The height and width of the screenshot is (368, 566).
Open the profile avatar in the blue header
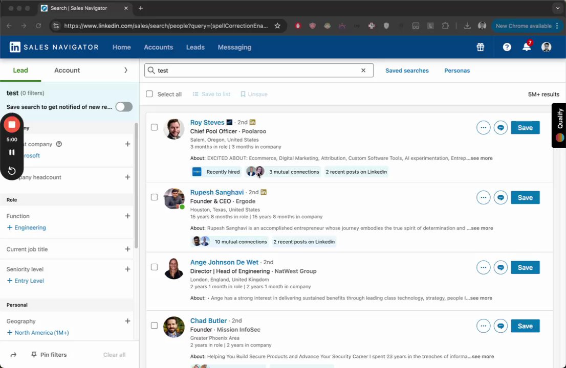pos(546,47)
